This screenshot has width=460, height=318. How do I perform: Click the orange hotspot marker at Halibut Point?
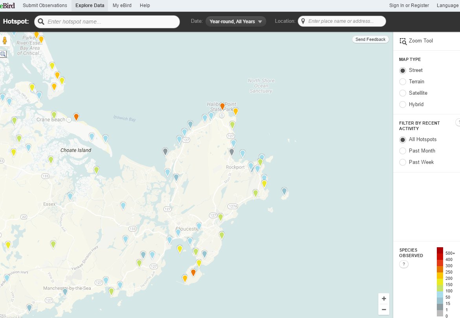[222, 106]
